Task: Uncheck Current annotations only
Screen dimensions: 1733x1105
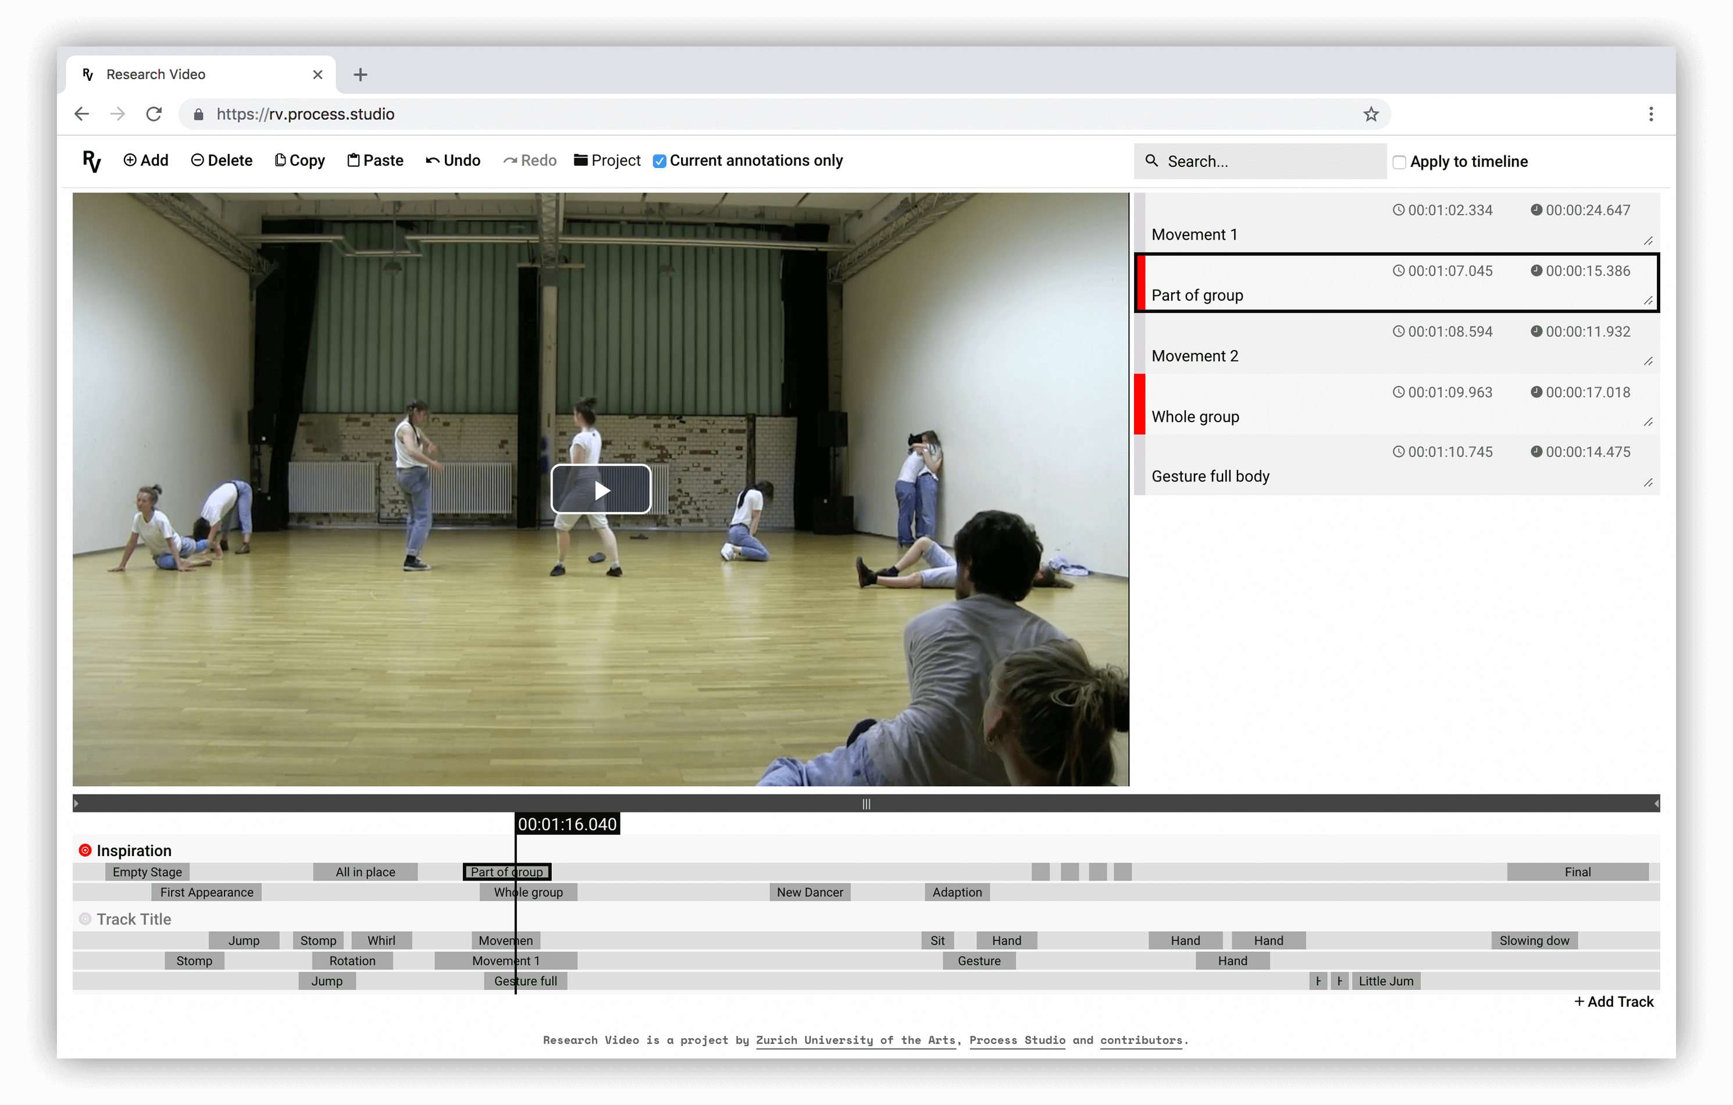Action: pos(659,161)
